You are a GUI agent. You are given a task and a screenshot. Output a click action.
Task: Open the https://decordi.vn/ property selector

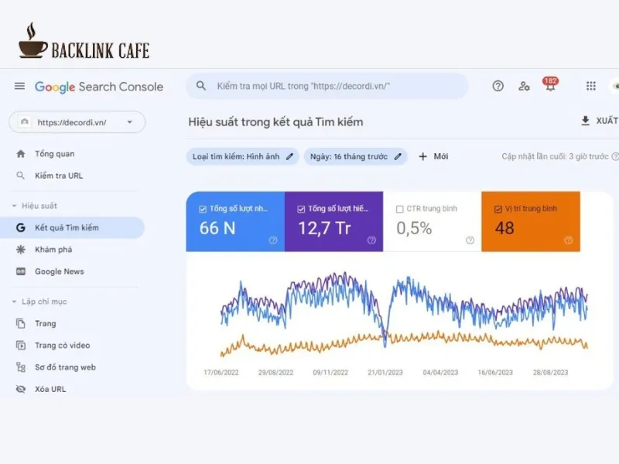pos(75,122)
